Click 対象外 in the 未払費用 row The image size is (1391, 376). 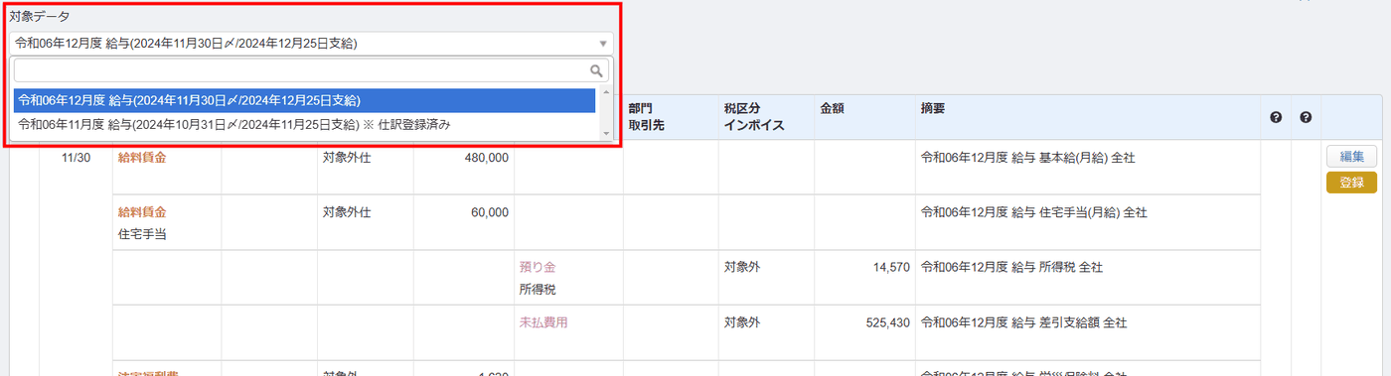tap(742, 322)
